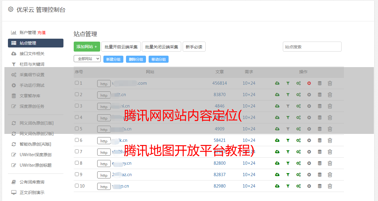Focus the 站点搜索 search field
The image size is (378, 201).
point(312,47)
